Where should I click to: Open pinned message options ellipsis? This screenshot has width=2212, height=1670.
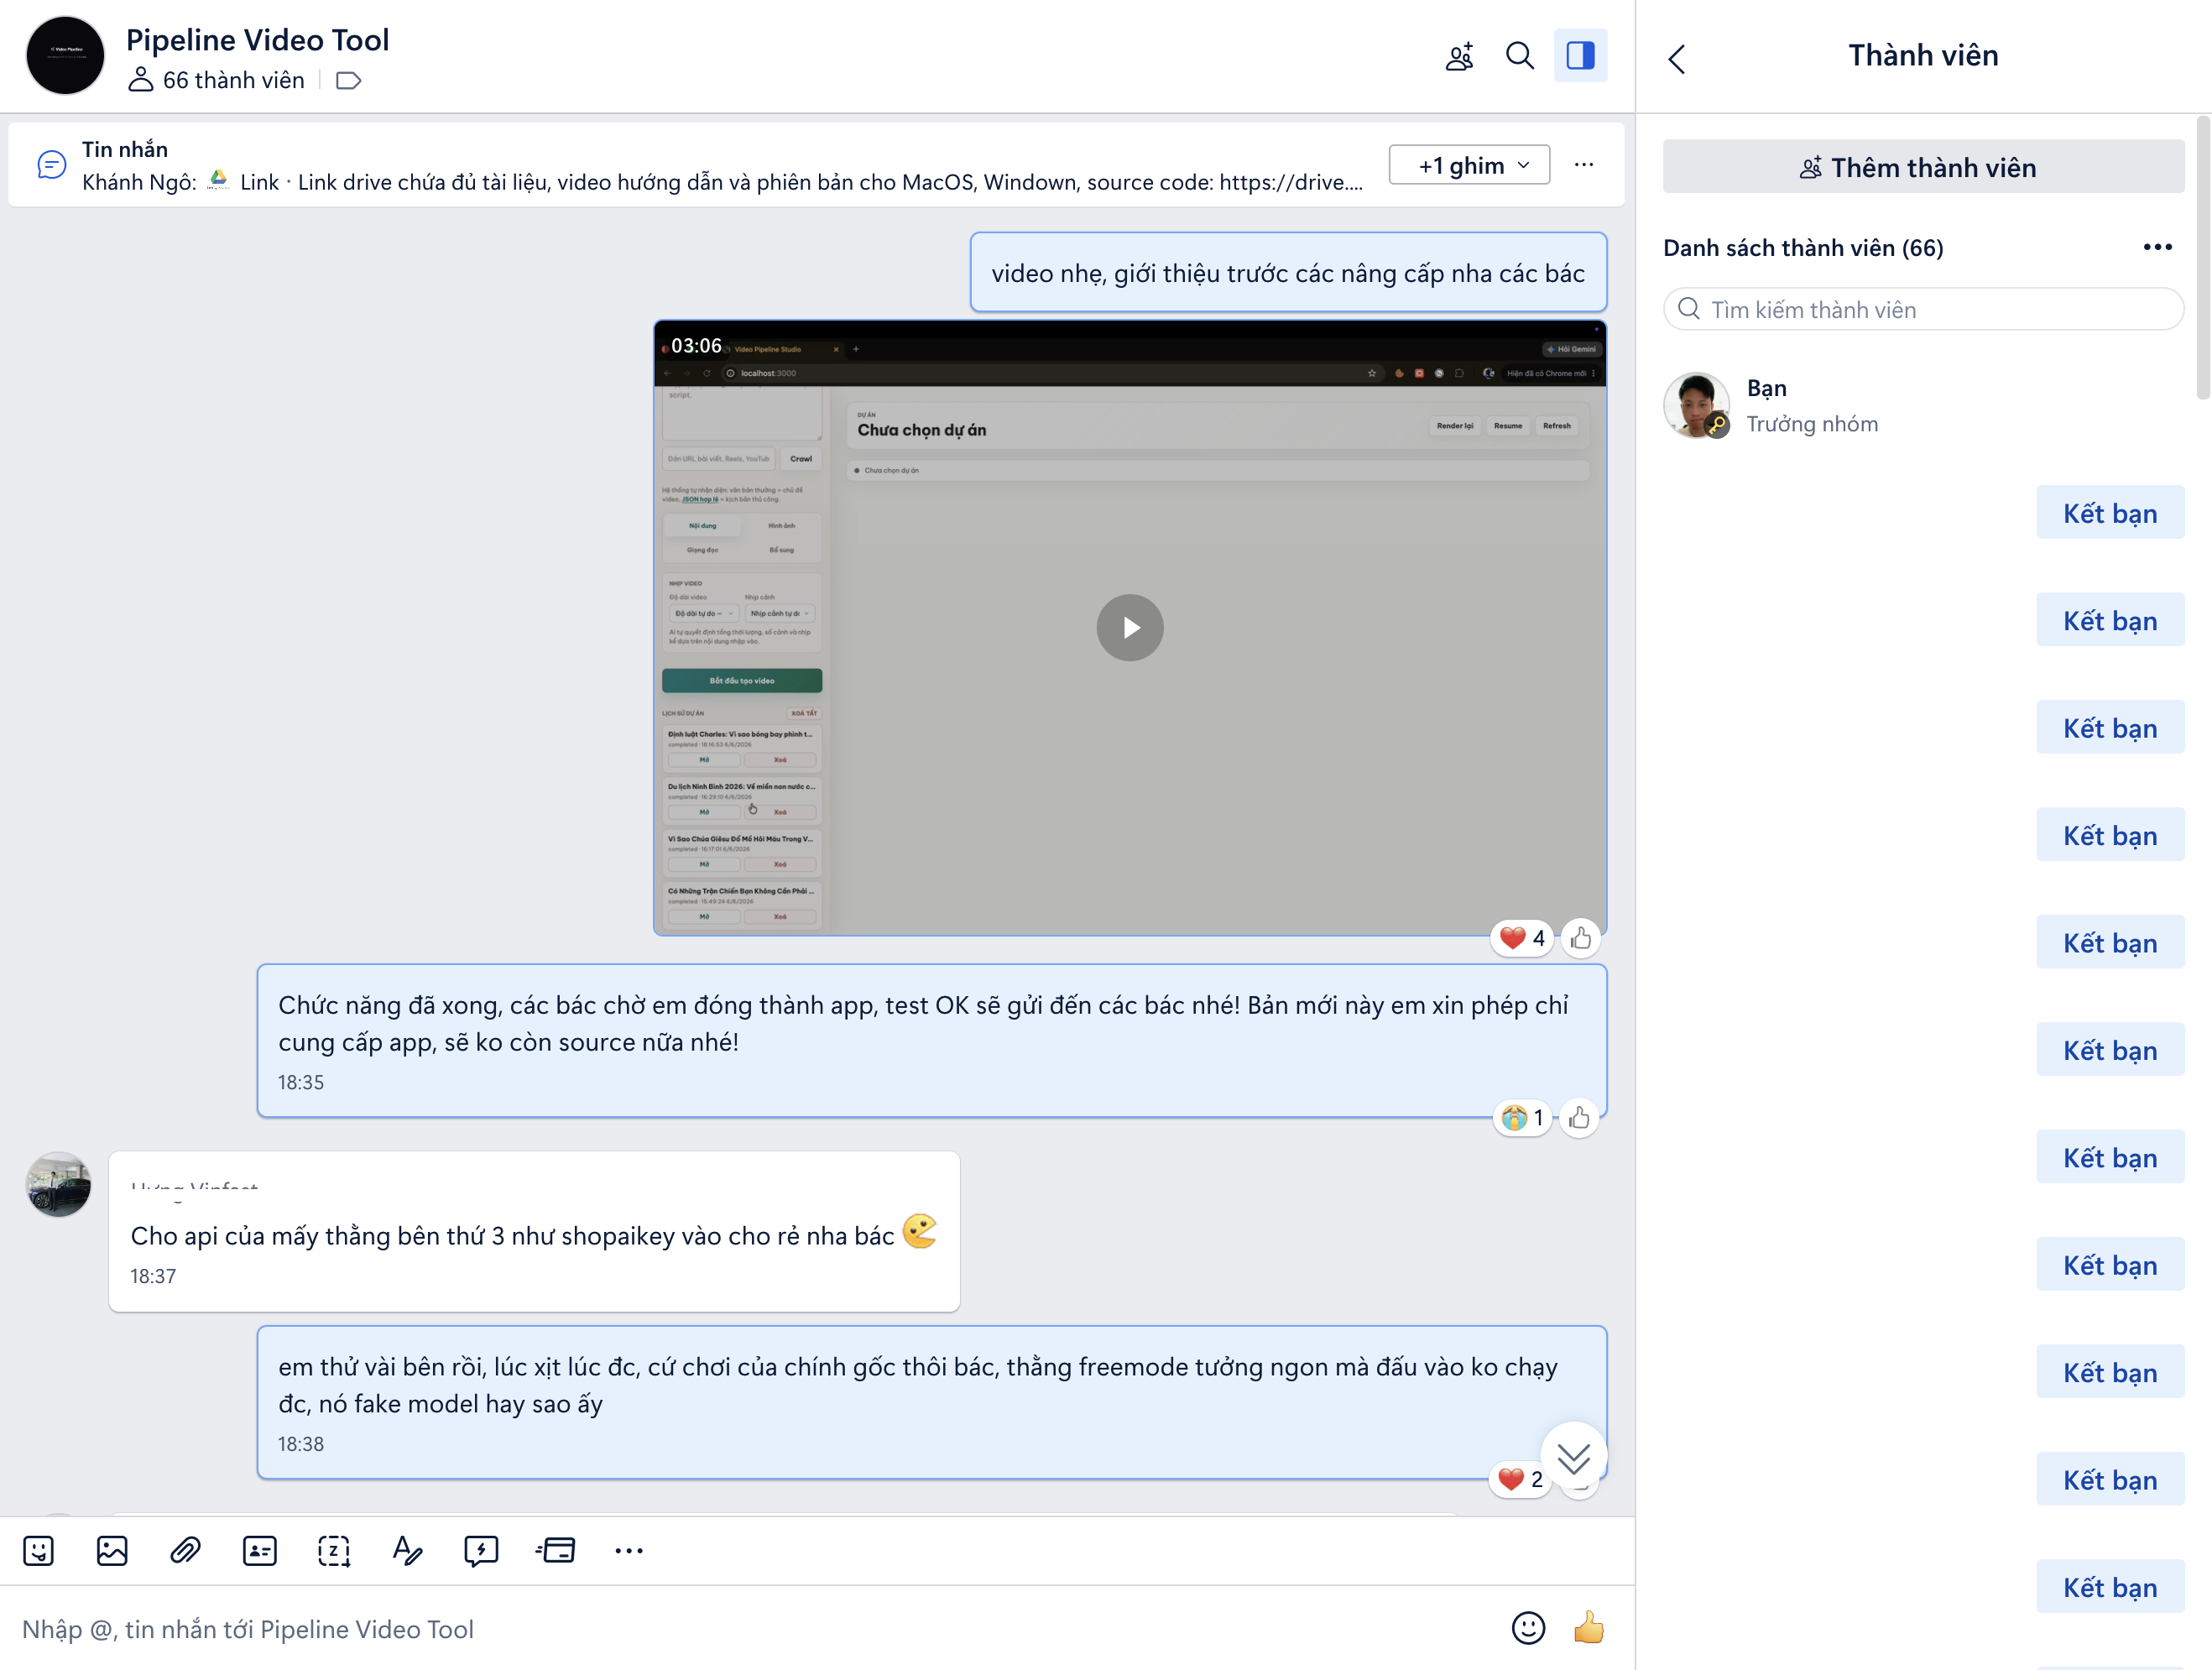[x=1584, y=165]
